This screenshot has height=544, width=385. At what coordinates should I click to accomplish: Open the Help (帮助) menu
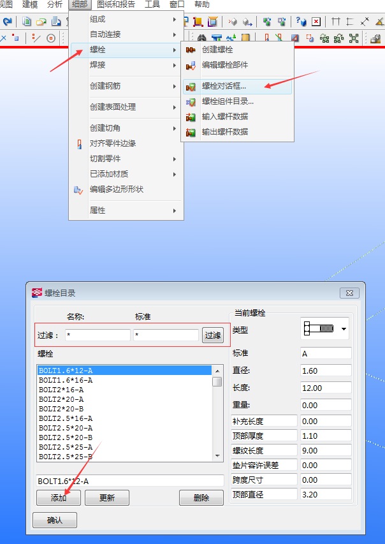click(x=202, y=4)
